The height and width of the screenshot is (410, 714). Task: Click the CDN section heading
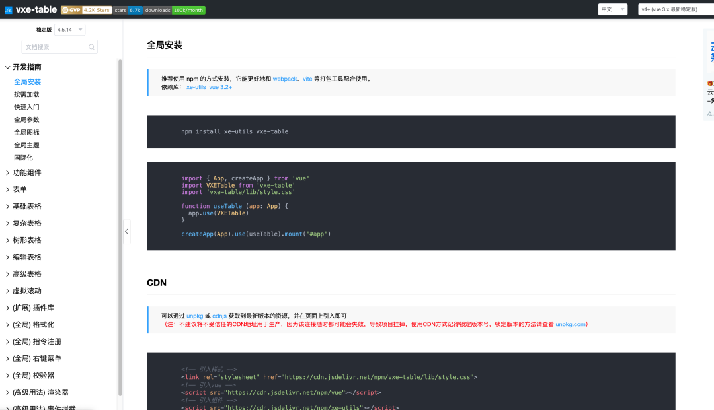click(x=157, y=283)
